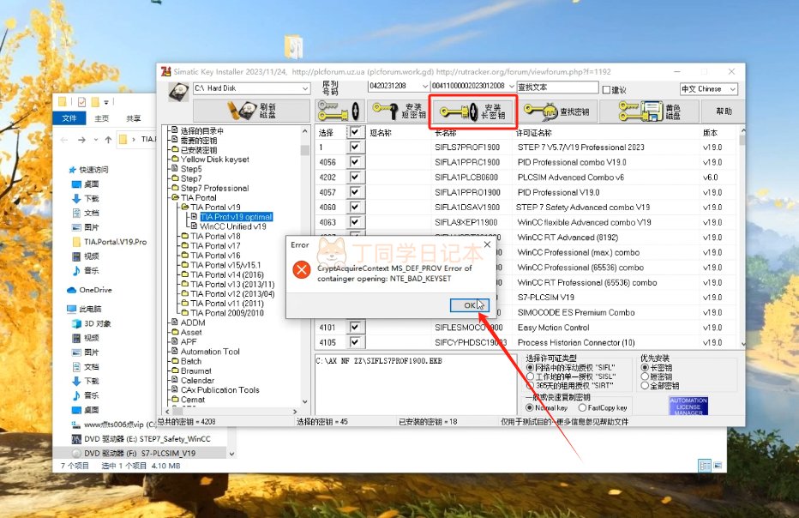Image resolution: width=799 pixels, height=518 pixels.
Task: Click the Automation License Manager icon
Action: coord(688,406)
